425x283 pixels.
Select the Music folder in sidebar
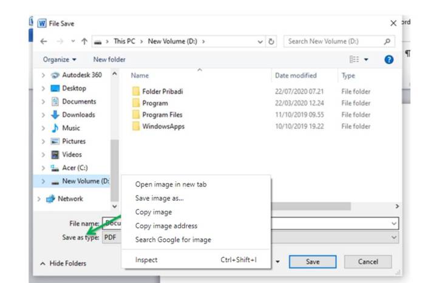71,128
